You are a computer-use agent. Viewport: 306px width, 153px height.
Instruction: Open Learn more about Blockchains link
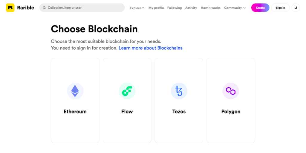(150, 48)
